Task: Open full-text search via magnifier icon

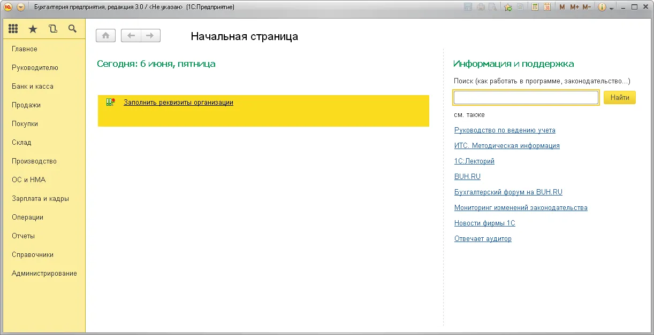Action: tap(73, 29)
